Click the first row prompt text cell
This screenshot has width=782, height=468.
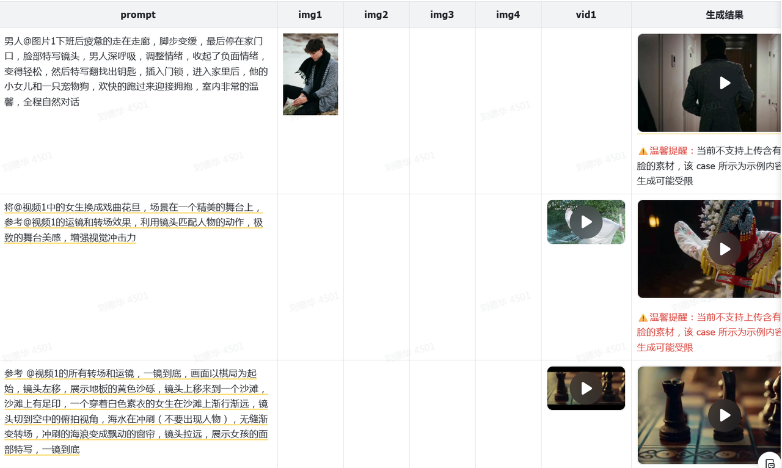pos(134,71)
